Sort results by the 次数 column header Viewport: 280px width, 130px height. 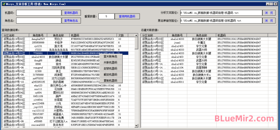click(x=123, y=35)
